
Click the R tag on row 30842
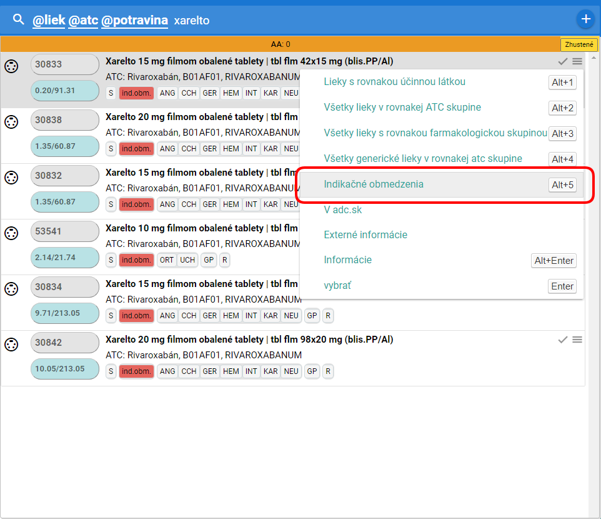point(328,371)
